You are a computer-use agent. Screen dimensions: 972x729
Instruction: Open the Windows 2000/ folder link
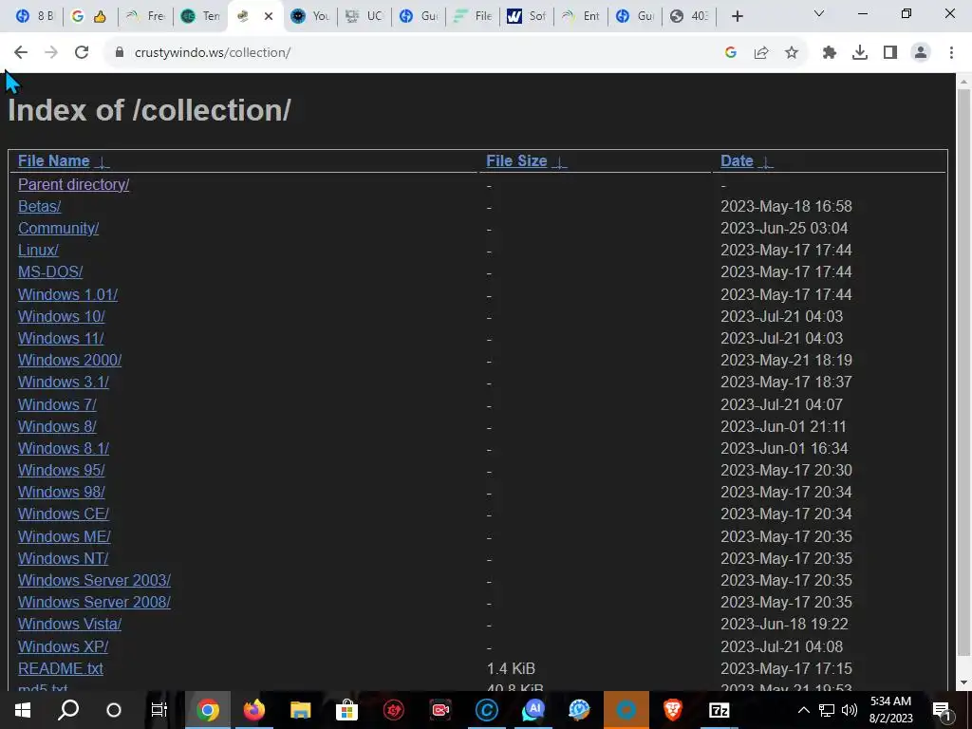[x=69, y=360]
